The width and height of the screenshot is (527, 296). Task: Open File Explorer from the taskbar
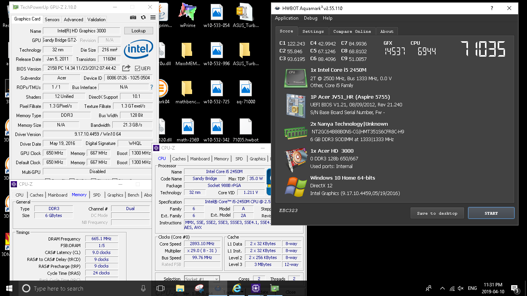pyautogui.click(x=180, y=288)
